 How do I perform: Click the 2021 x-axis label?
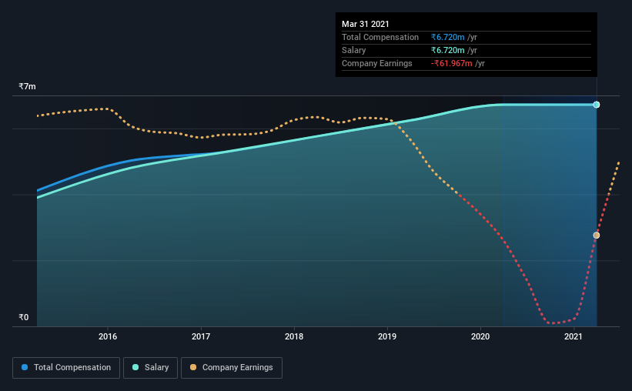coord(573,336)
